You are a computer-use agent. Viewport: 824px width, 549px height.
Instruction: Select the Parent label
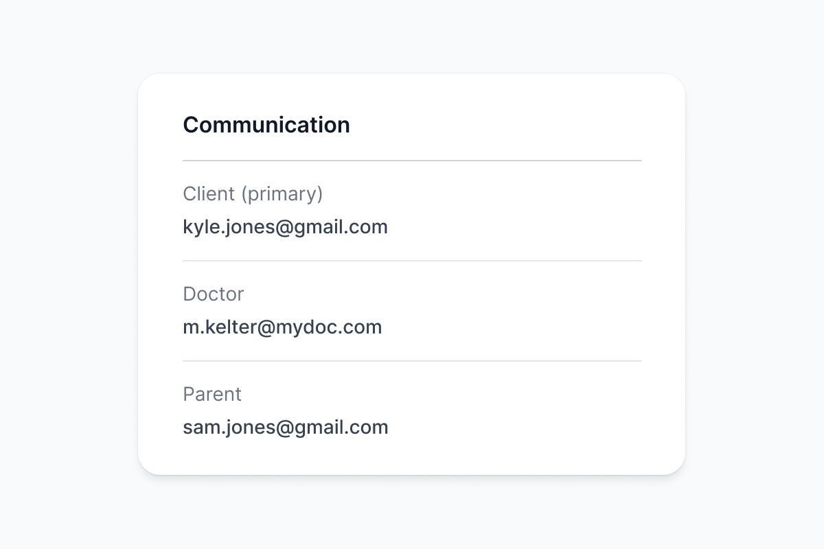pos(212,395)
